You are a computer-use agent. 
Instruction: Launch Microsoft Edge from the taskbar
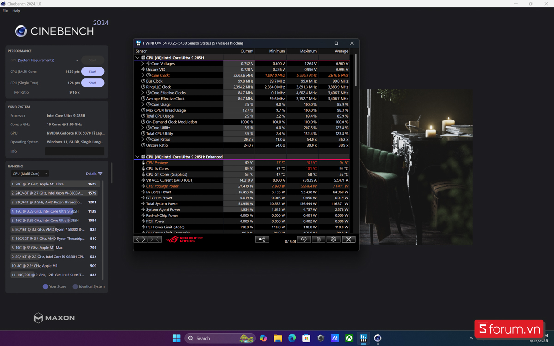[292, 338]
